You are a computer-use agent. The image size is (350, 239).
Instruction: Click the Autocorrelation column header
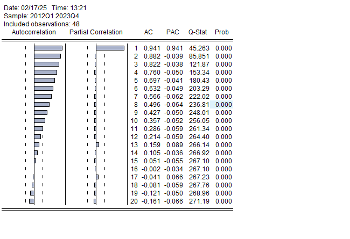[x=34, y=32]
